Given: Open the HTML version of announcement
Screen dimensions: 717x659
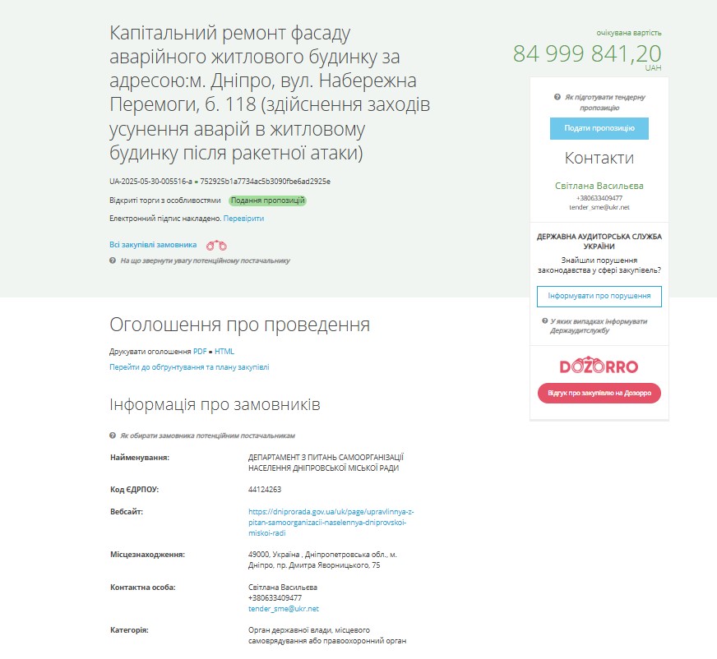Looking at the screenshot, I should 224,352.
